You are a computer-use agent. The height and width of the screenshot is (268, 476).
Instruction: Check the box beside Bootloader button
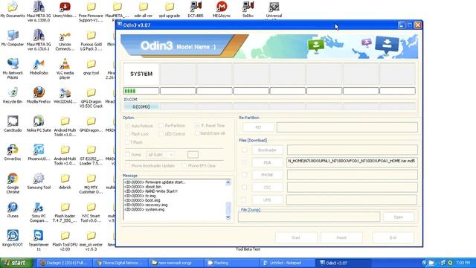245,150
